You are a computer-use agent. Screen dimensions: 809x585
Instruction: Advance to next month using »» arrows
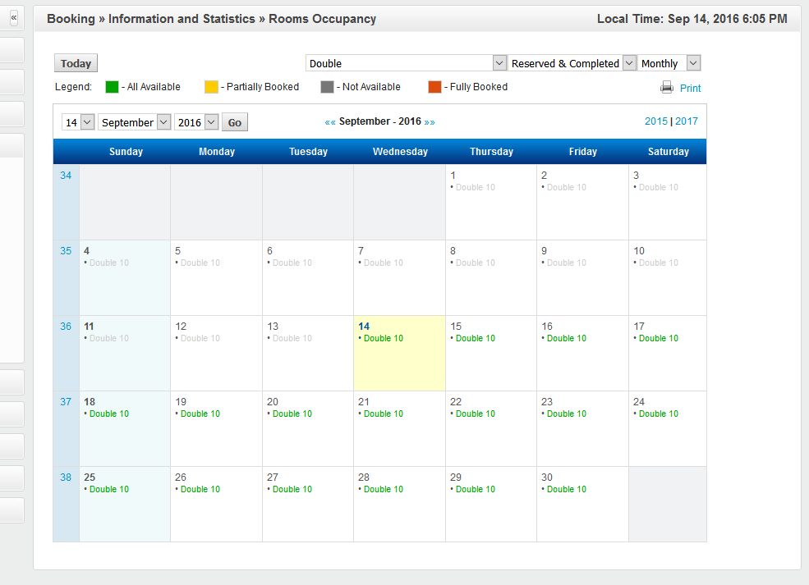pos(430,121)
